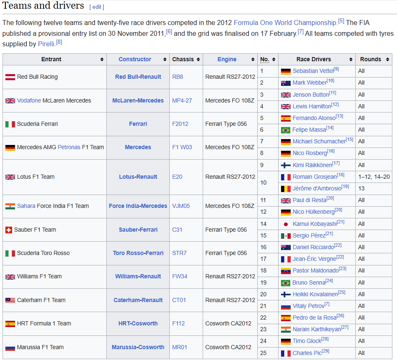
Task: Open Petronas sponsor link
Action: coord(69,147)
